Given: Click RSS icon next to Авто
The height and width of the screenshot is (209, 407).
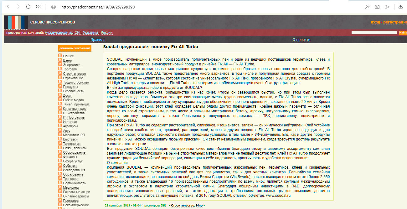Looking at the screenshot, I should (60, 130).
